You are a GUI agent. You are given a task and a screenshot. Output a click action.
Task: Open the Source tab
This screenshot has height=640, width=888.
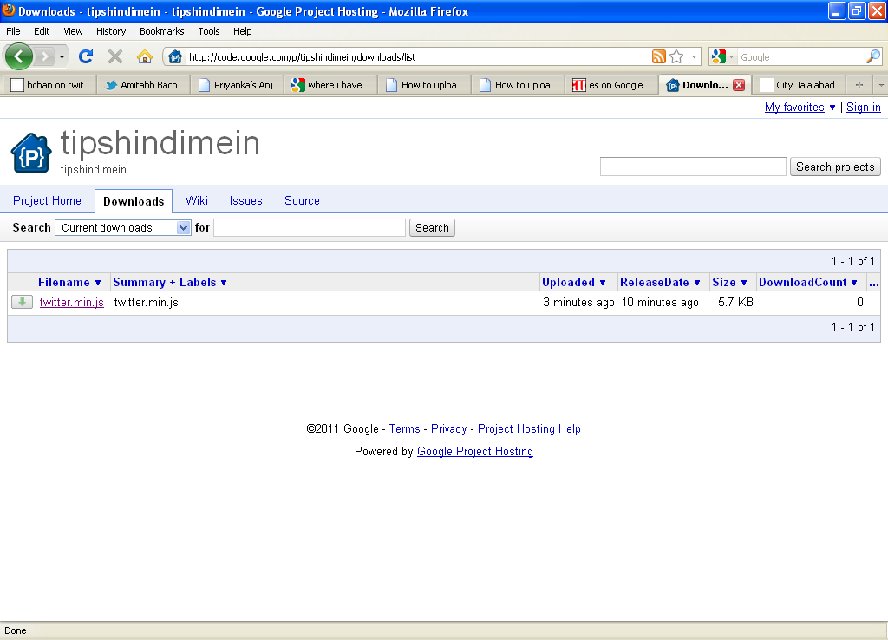[x=302, y=200]
